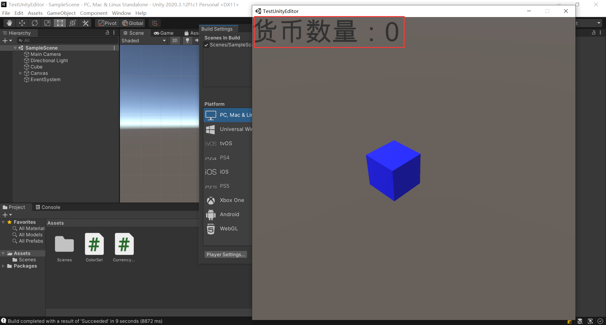The width and height of the screenshot is (606, 325).
Task: Select the Hand tool in the toolbar
Action: click(9, 23)
